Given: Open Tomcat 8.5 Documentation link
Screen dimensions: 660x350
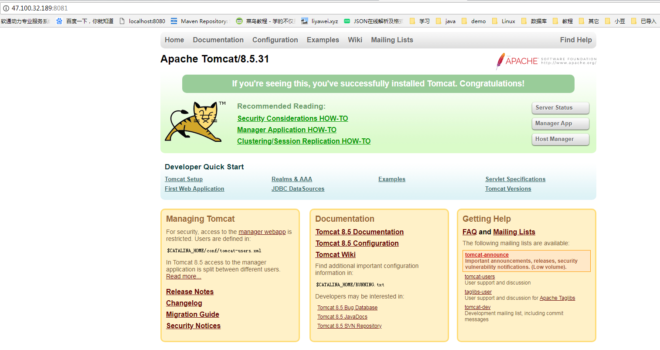Looking at the screenshot, I should tap(360, 232).
